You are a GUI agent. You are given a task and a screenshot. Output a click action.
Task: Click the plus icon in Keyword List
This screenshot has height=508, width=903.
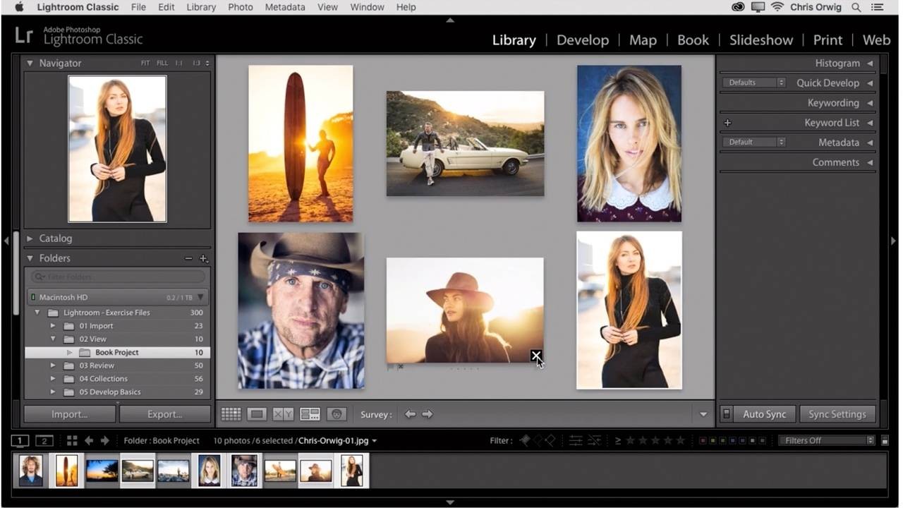[x=727, y=123]
